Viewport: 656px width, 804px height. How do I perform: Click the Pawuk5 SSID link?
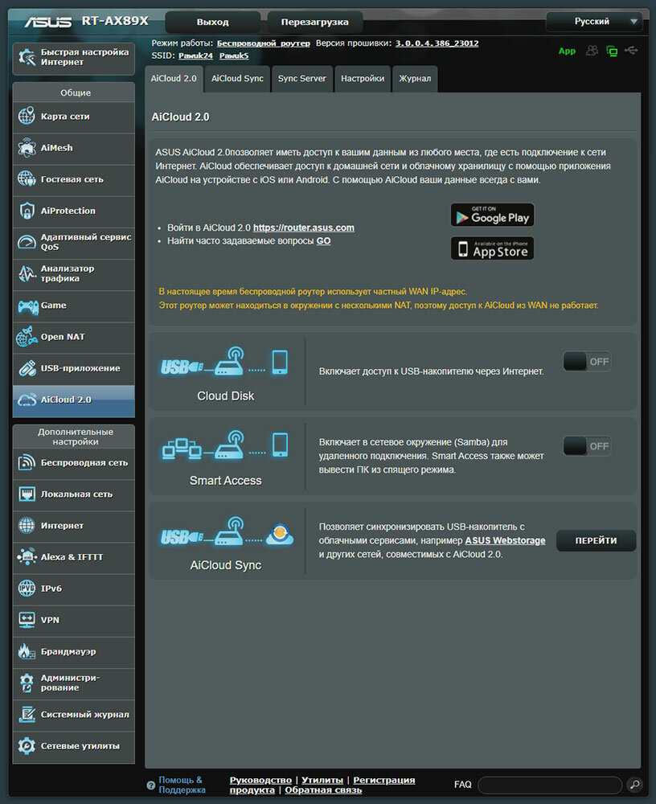[x=234, y=55]
